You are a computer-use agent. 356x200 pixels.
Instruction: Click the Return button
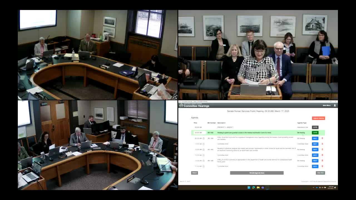[194, 173]
